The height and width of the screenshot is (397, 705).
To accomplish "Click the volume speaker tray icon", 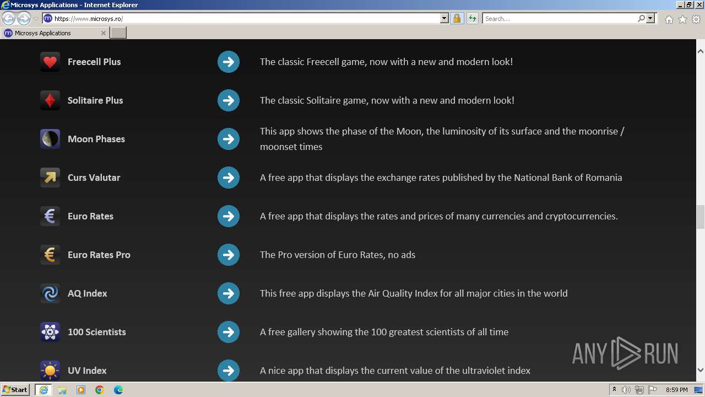I will (626, 390).
